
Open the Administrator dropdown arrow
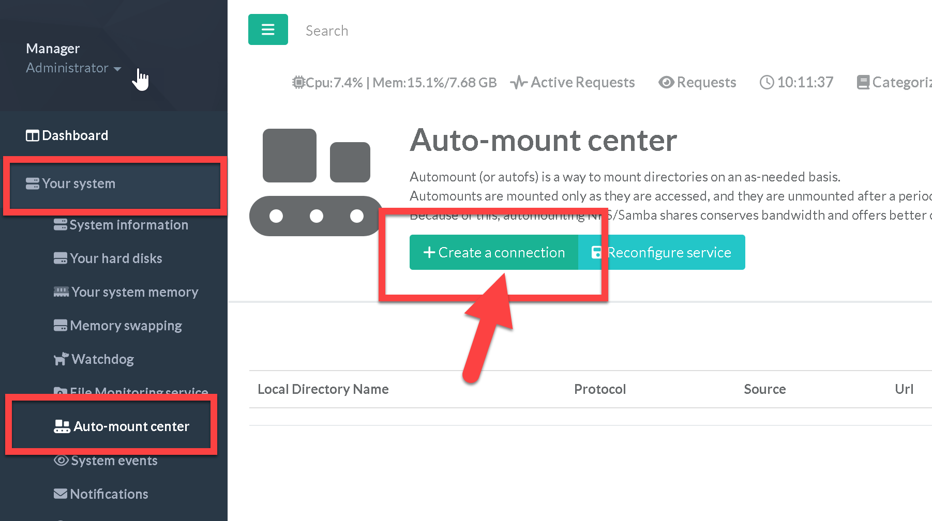coord(117,69)
